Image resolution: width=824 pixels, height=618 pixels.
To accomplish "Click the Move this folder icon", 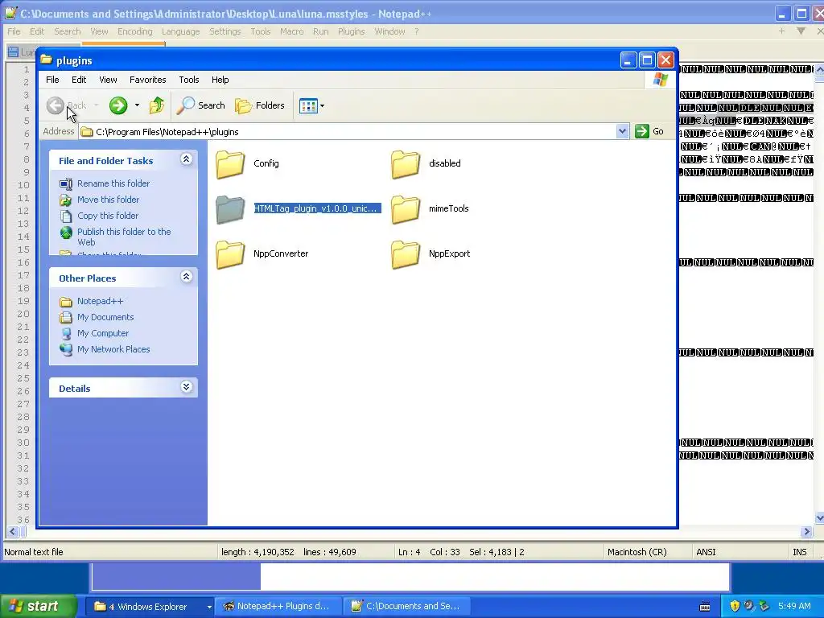I will [x=66, y=200].
